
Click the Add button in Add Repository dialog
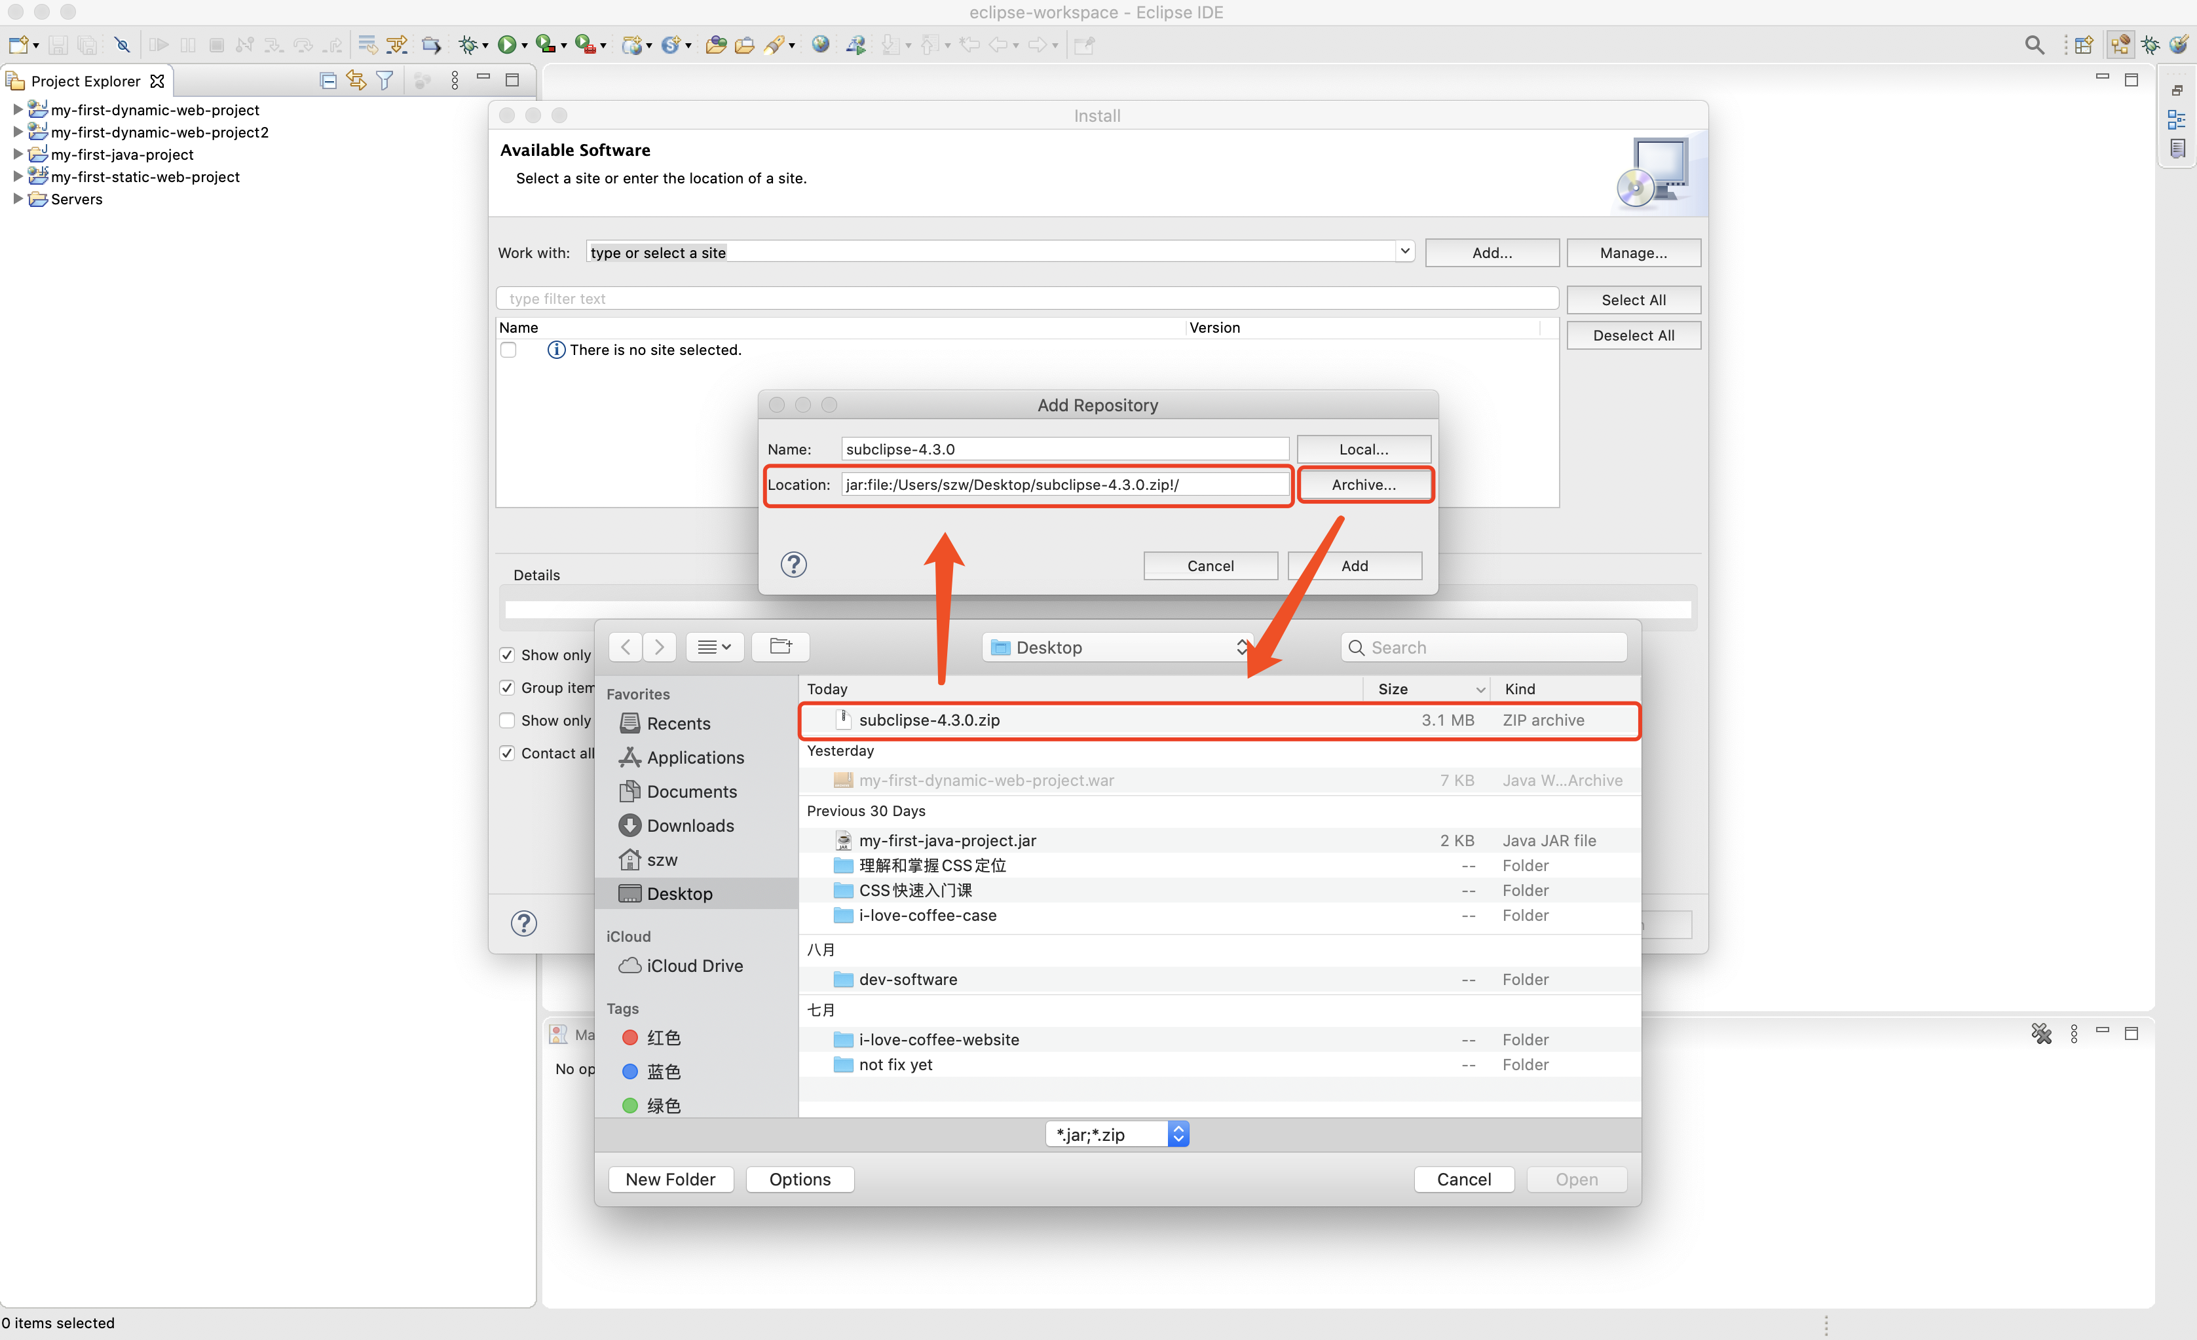click(1355, 565)
